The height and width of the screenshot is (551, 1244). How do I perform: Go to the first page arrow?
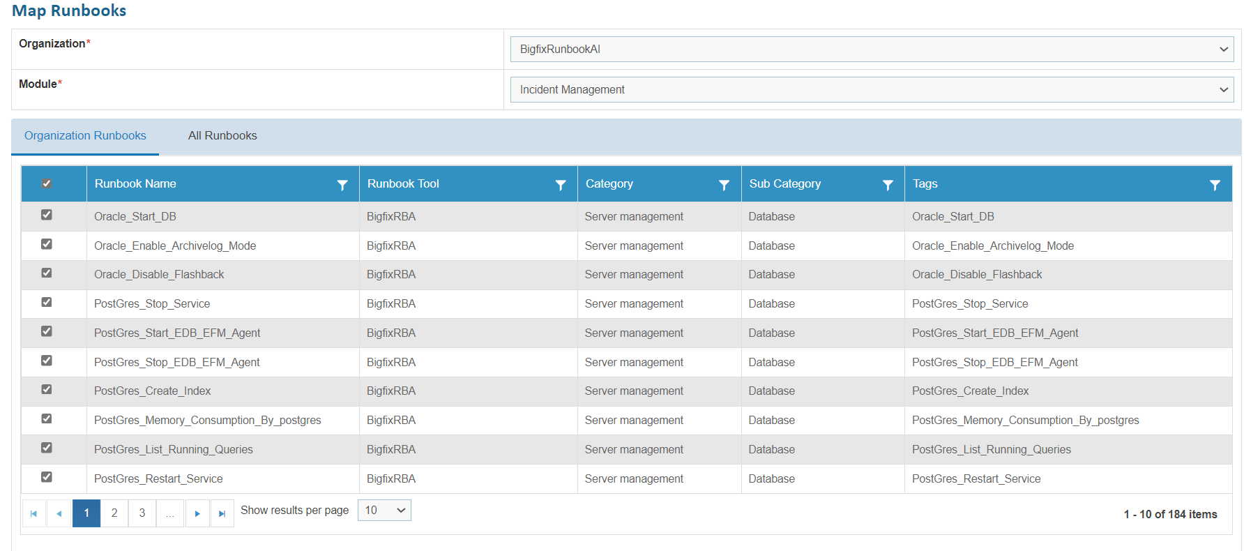point(33,513)
